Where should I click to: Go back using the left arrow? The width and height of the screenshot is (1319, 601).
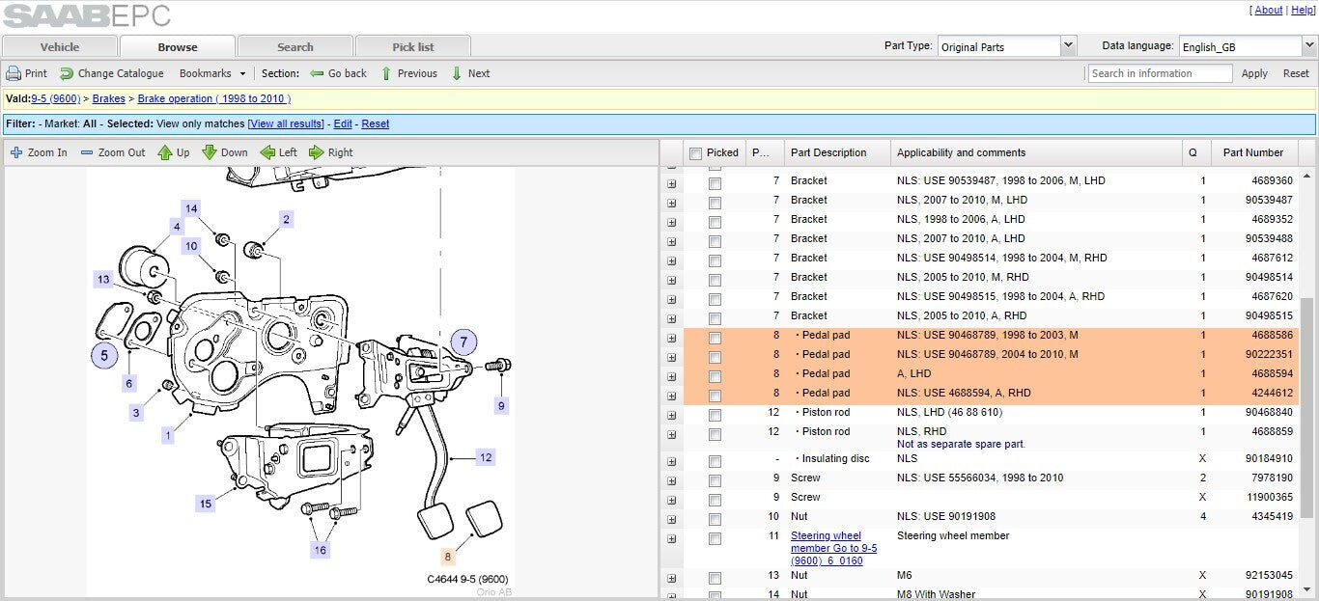pyautogui.click(x=338, y=73)
